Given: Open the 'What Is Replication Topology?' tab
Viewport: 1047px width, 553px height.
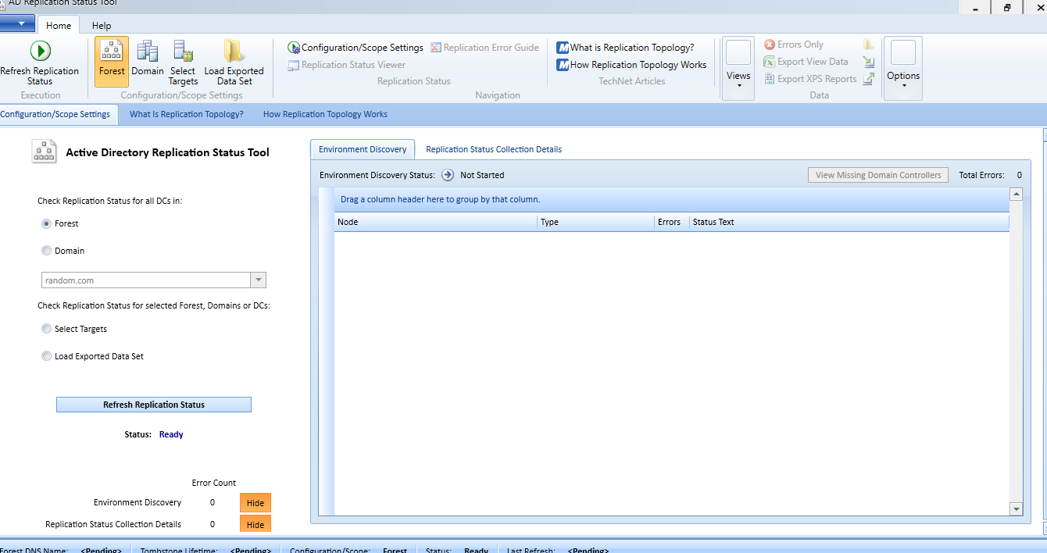Looking at the screenshot, I should pyautogui.click(x=187, y=114).
